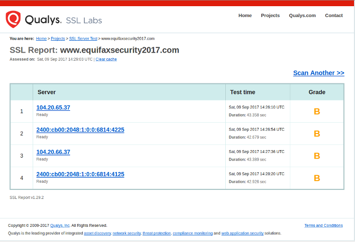Click the network security footer link
The height and width of the screenshot is (242, 355).
coord(126,233)
